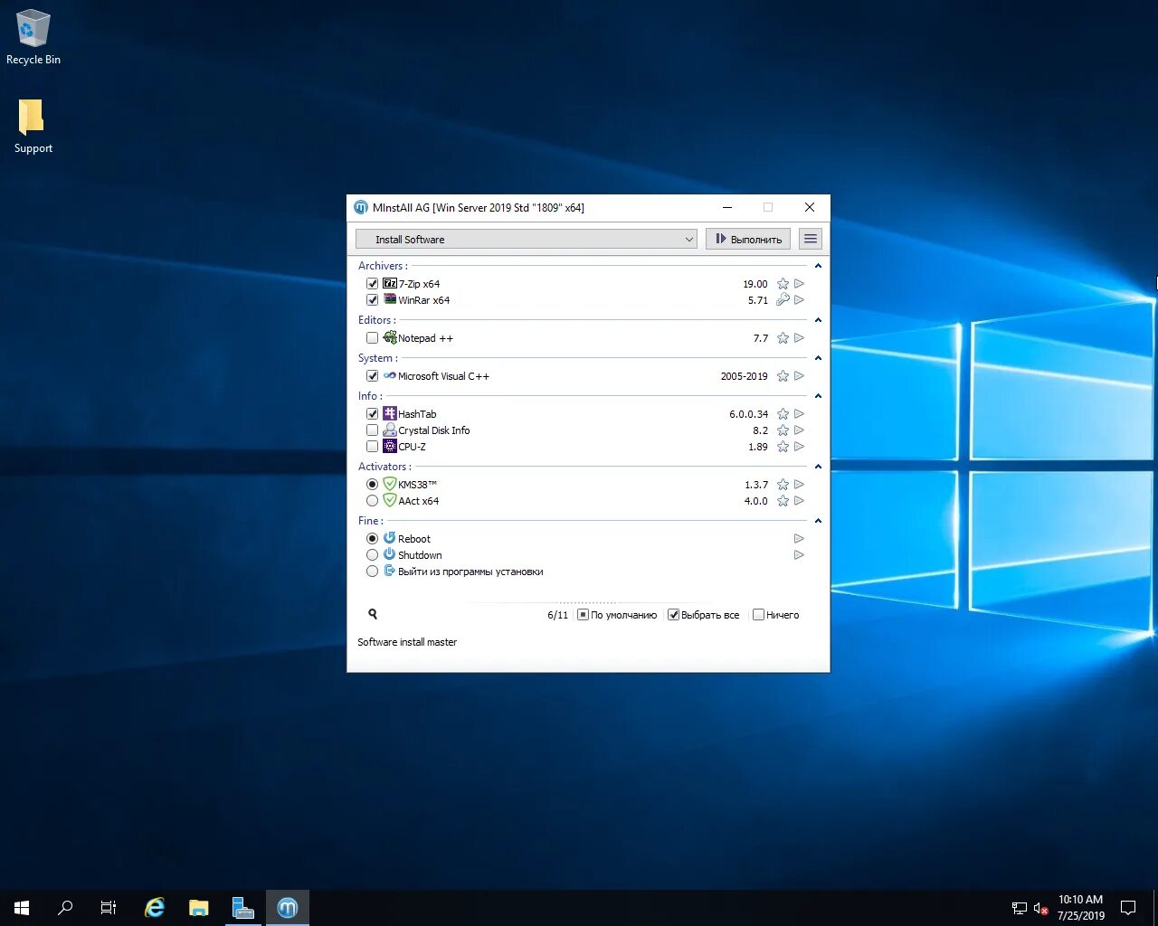Open the Install Software dropdown

[527, 240]
